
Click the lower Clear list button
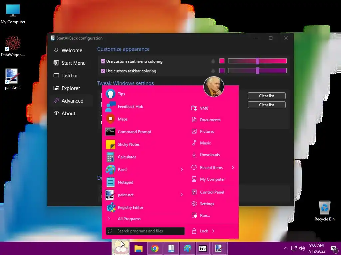pyautogui.click(x=267, y=105)
